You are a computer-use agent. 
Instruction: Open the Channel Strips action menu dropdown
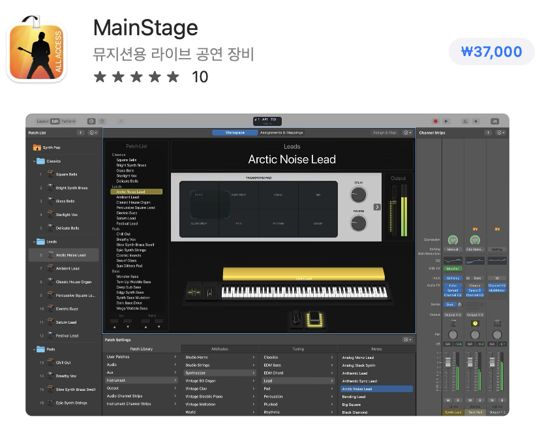501,132
